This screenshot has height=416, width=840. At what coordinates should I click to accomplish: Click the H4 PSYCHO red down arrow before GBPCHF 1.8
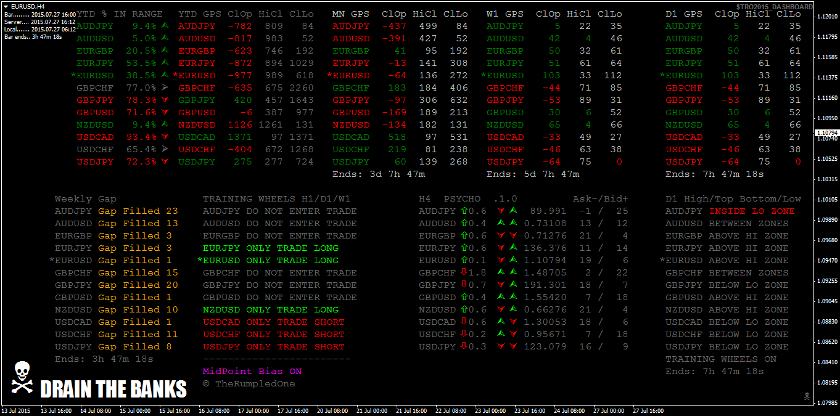pyautogui.click(x=464, y=272)
